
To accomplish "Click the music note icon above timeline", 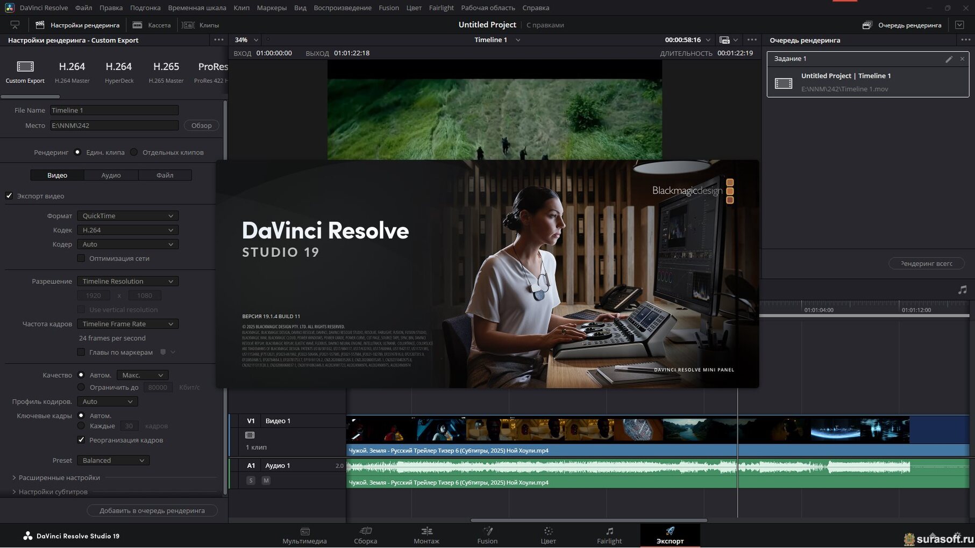I will (x=962, y=290).
